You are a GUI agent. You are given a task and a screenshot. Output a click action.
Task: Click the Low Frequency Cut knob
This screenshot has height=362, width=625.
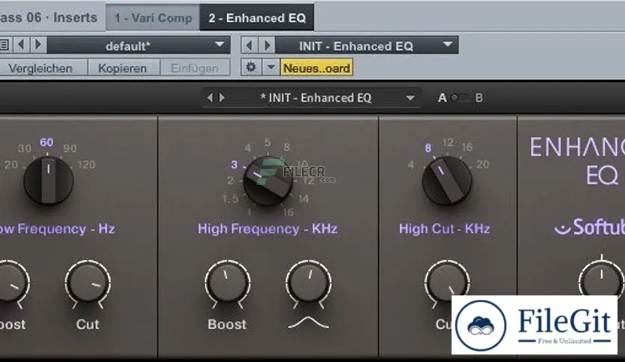tap(88, 283)
